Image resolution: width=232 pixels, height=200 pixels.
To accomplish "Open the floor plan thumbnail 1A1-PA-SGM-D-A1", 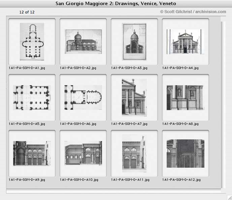I will pyautogui.click(x=32, y=41).
